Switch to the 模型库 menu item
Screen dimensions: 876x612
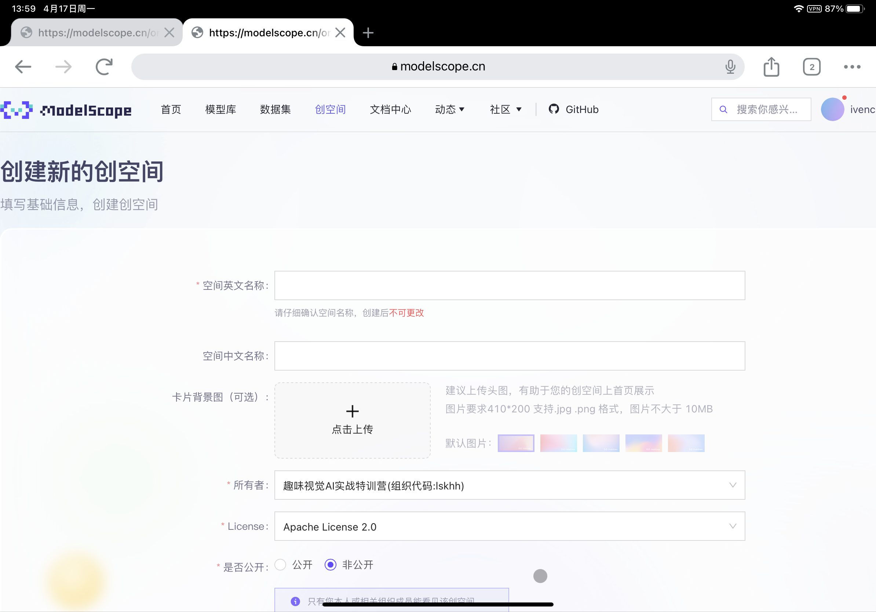220,109
